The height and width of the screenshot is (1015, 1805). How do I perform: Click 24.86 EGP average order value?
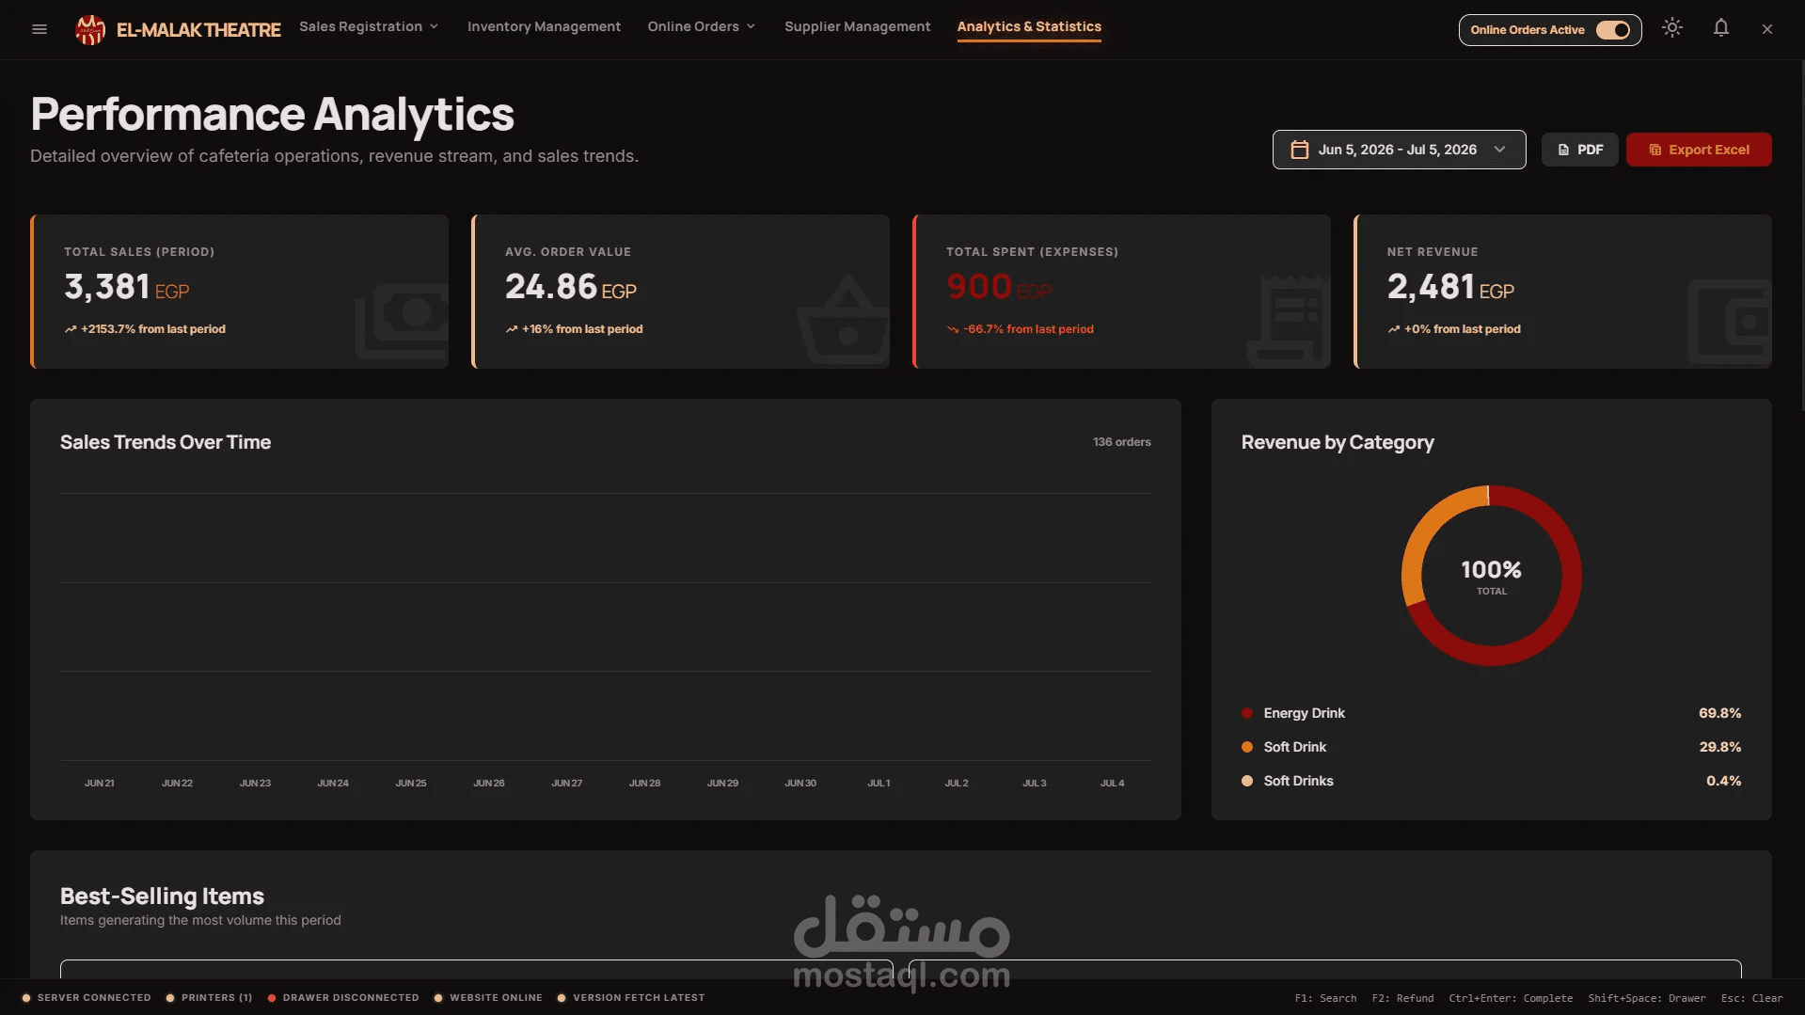coord(570,287)
